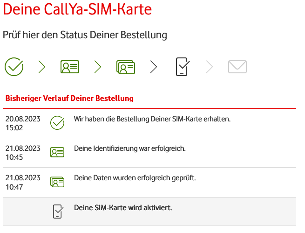Viewport: 305px width, 233px height.
Task: Click ID card icon beside identification entry
Action: (57, 152)
